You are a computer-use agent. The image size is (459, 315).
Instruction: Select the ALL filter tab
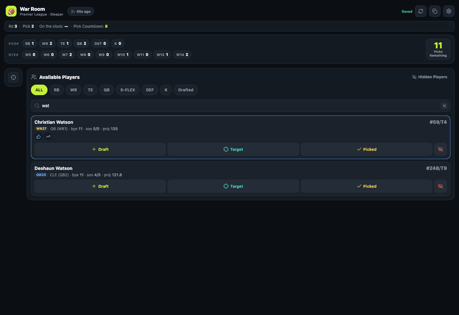tap(39, 90)
